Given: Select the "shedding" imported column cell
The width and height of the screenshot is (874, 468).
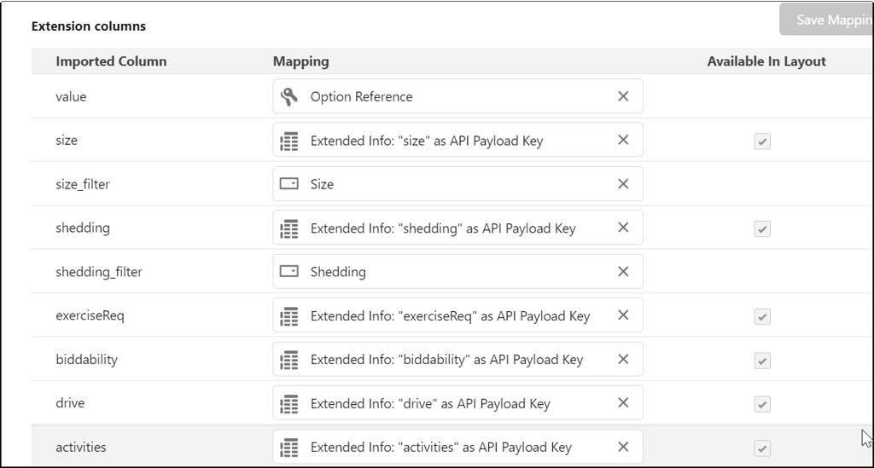Looking at the screenshot, I should pos(83,228).
